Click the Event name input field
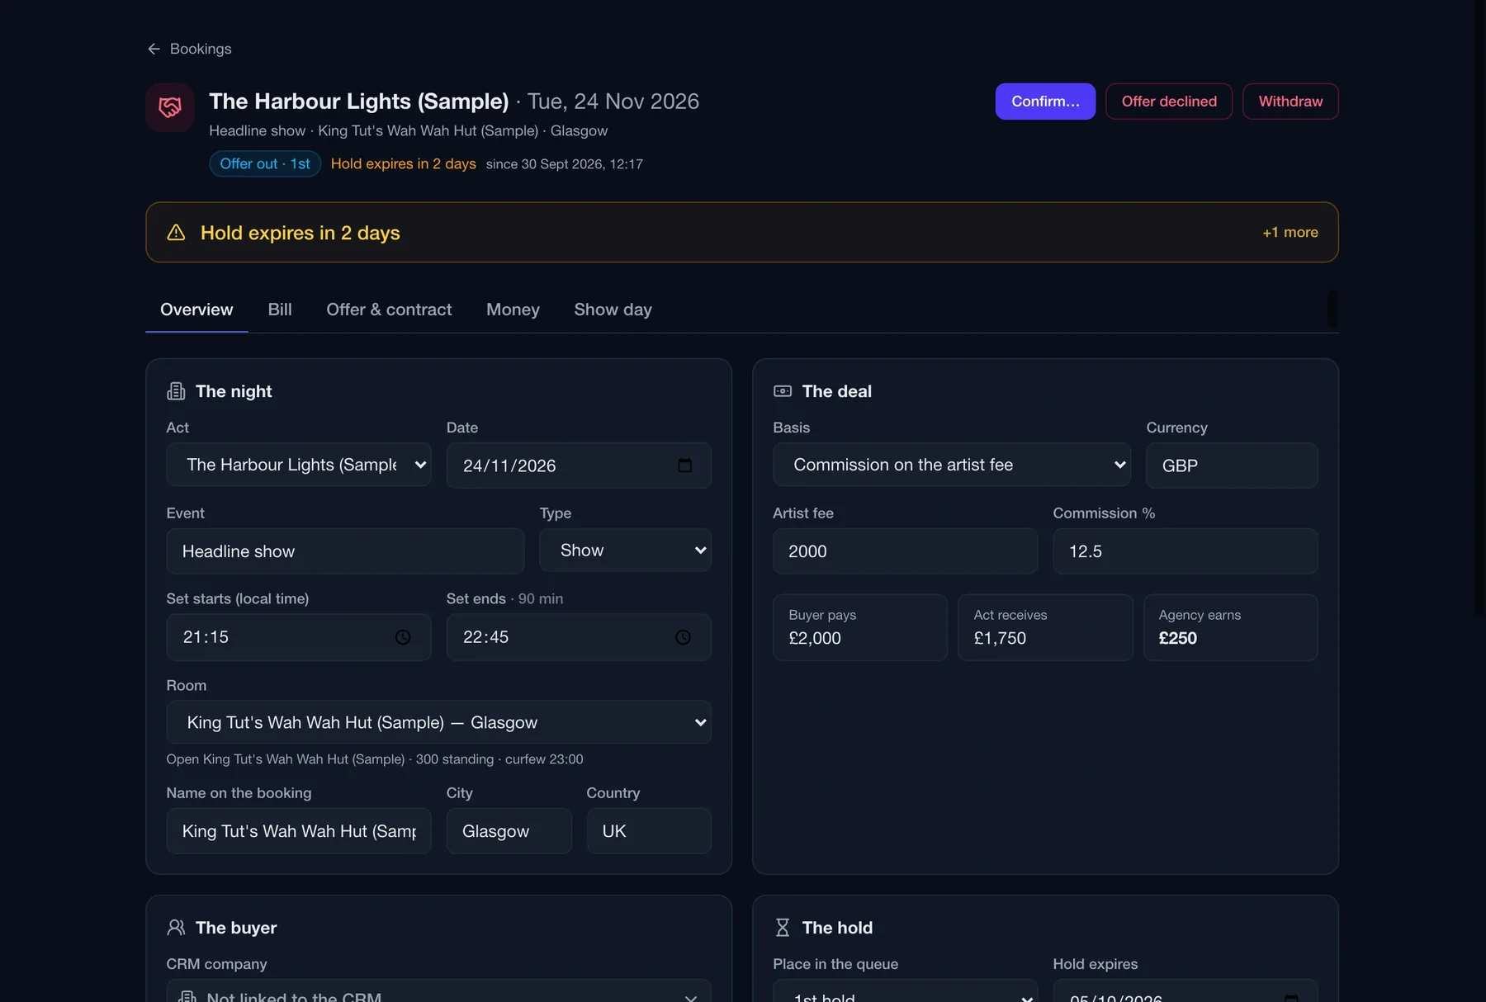Image resolution: width=1486 pixels, height=1002 pixels. click(345, 551)
